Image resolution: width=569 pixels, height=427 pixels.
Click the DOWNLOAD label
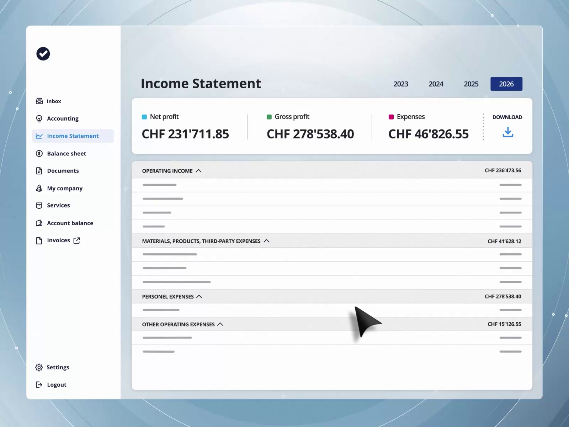tap(507, 117)
